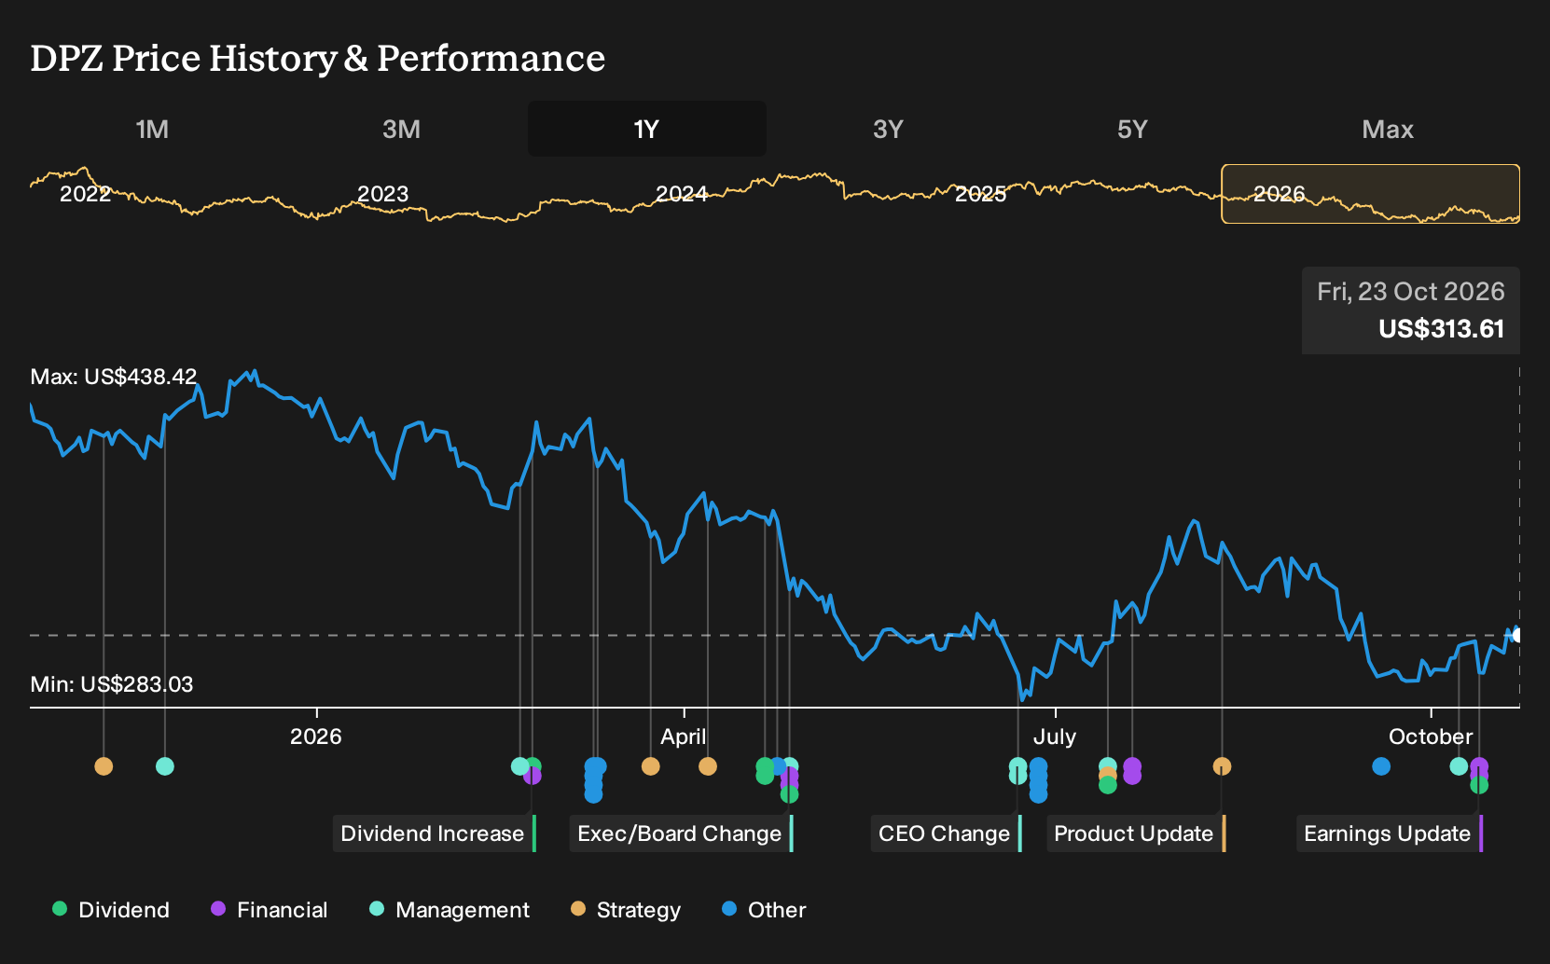Click the orange Strategy marker above Product Update
This screenshot has width=1550, height=964.
[1222, 766]
